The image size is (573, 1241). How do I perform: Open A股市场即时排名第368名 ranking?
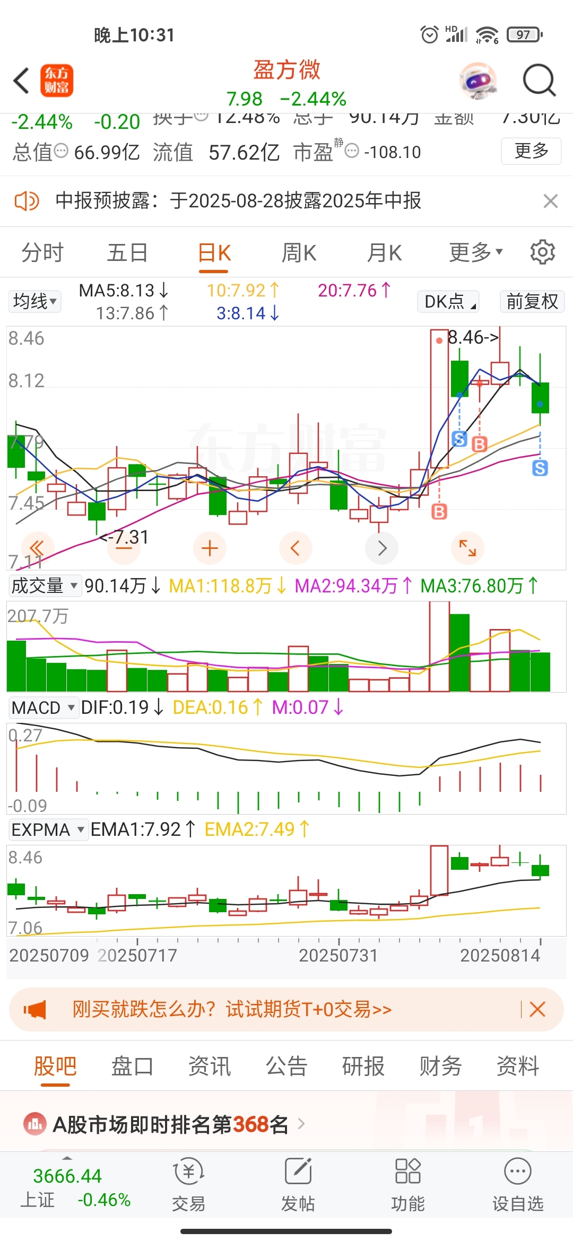[x=170, y=1124]
